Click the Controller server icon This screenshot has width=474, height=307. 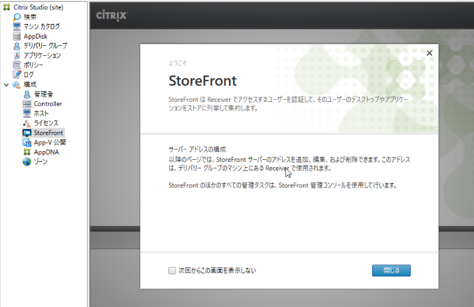[x=27, y=104]
